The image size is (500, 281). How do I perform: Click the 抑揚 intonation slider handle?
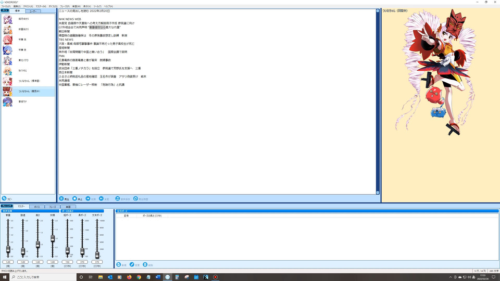pos(53,238)
